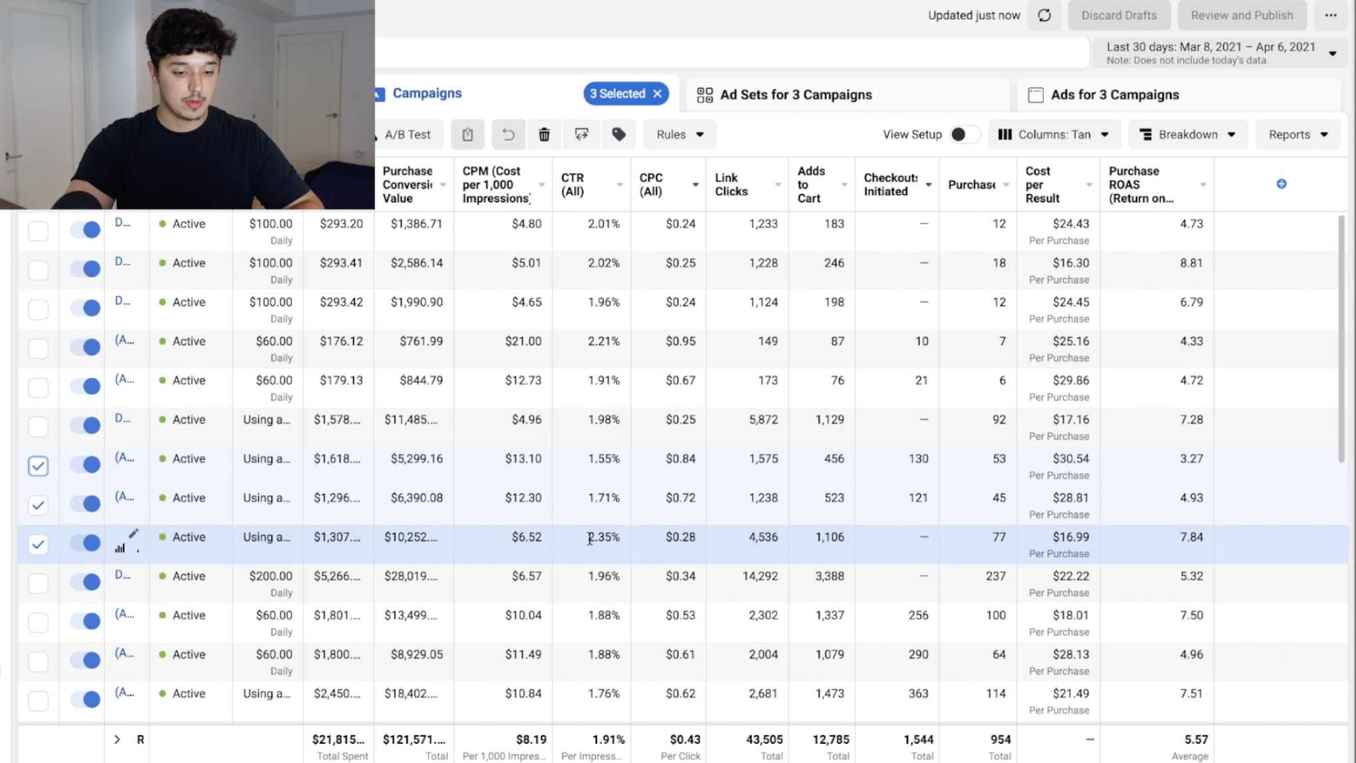This screenshot has height=763, width=1356.
Task: Open Checkouts Initiated column menu arrow
Action: coord(929,185)
